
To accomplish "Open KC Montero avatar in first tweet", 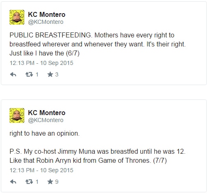I will coord(17,17).
